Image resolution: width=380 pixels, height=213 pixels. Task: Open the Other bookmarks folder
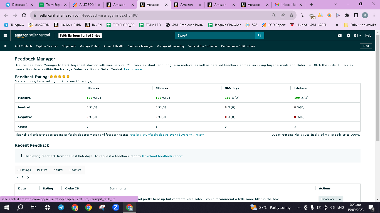(x=360, y=25)
